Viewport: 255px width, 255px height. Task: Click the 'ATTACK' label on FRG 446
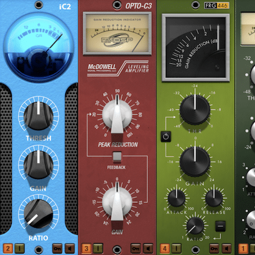pos(177,212)
